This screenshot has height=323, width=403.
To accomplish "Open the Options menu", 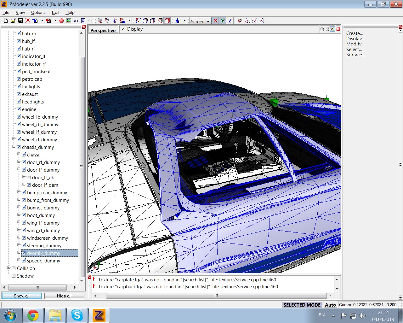I will click(38, 12).
